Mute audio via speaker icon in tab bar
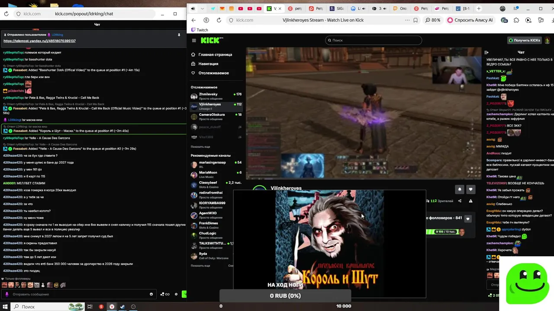The height and width of the screenshot is (311, 554). click(x=193, y=8)
